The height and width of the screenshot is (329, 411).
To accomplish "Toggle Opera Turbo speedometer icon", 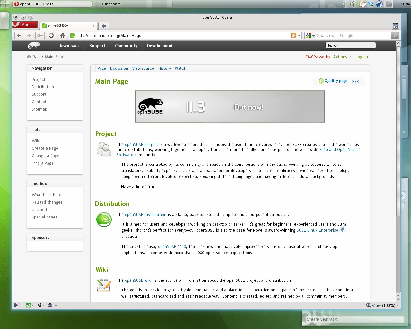I will coord(50,305).
